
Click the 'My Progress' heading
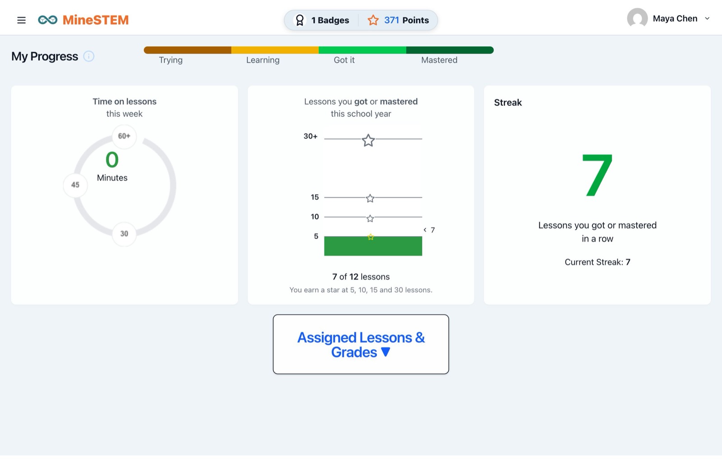45,56
